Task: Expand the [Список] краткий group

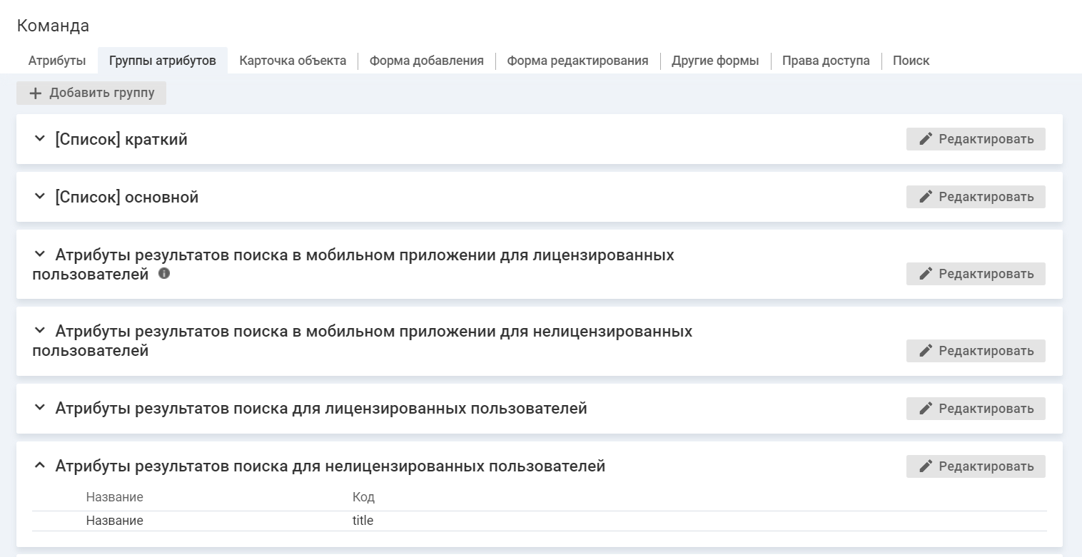Action: [40, 139]
